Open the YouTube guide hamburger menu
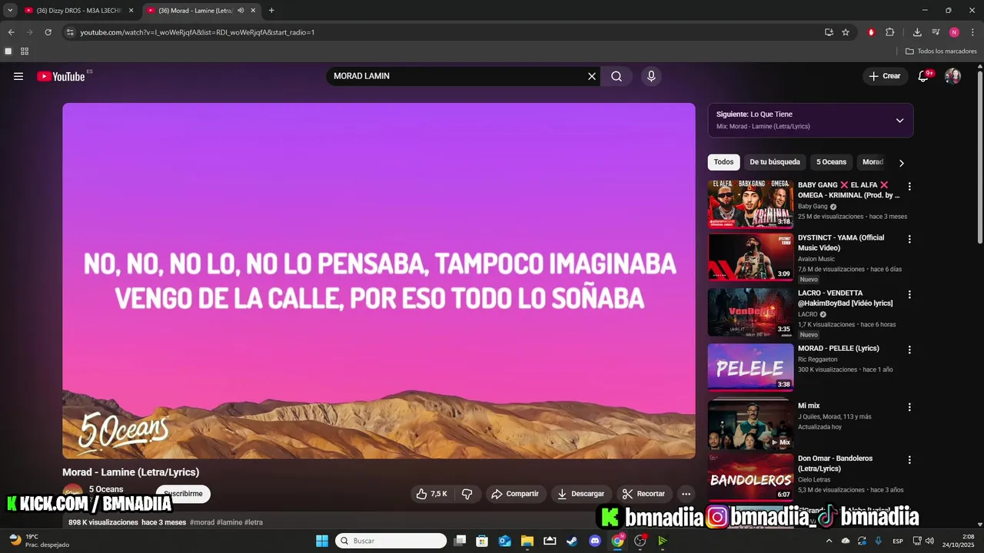Image resolution: width=984 pixels, height=553 pixels. [18, 76]
